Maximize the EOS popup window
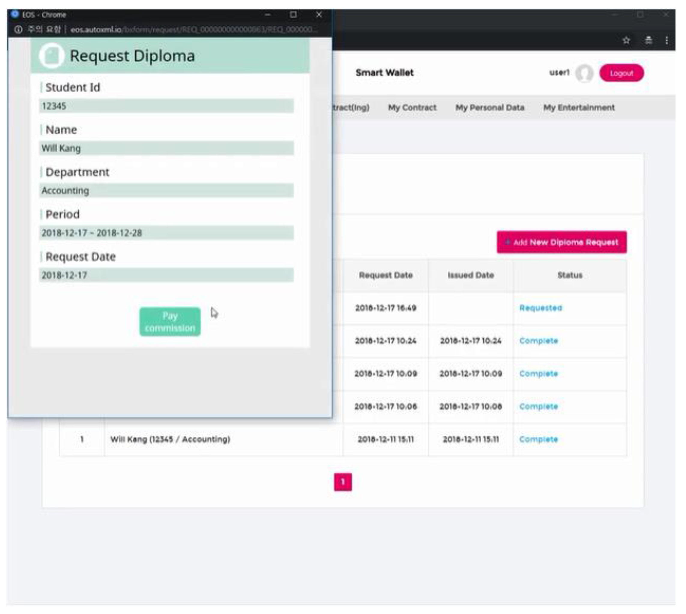The width and height of the screenshot is (686, 614). [x=293, y=14]
